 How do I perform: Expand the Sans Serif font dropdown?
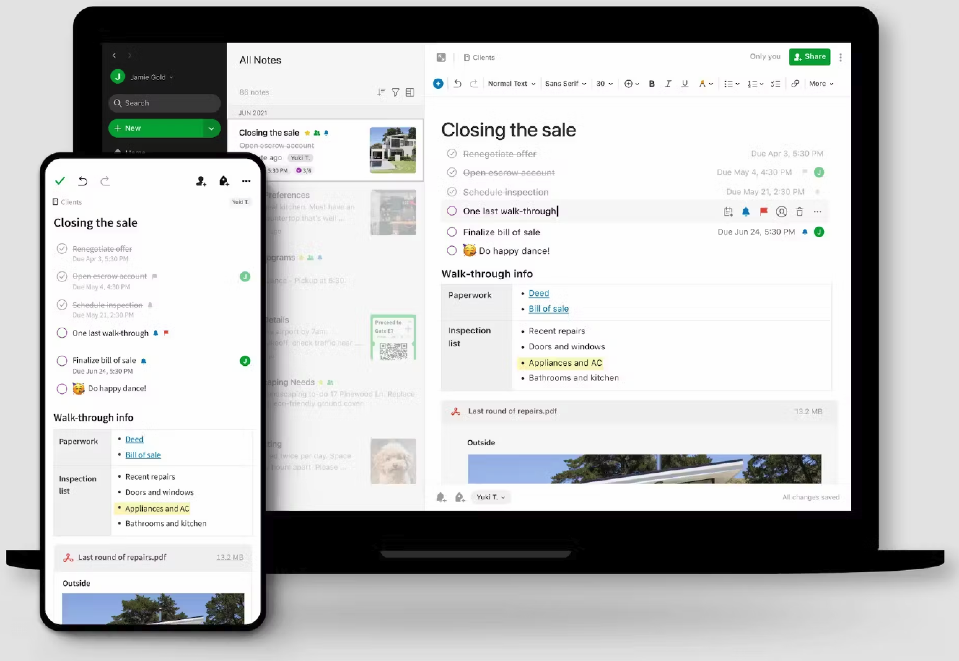(x=565, y=83)
